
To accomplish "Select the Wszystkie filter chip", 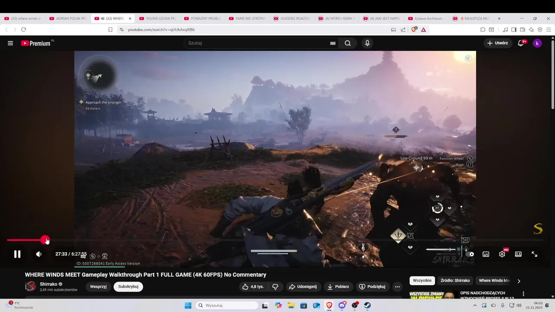I will pyautogui.click(x=422, y=280).
